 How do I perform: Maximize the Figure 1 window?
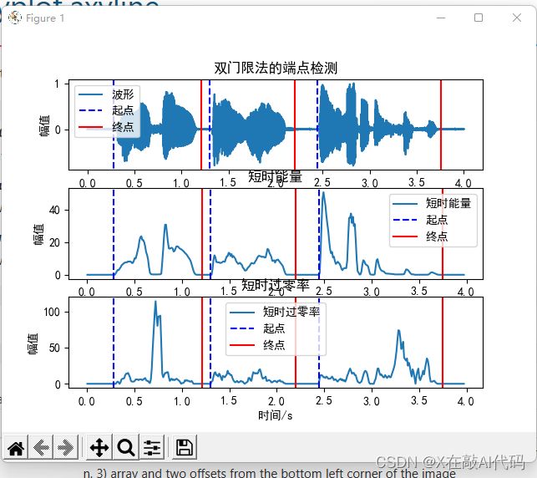click(479, 18)
